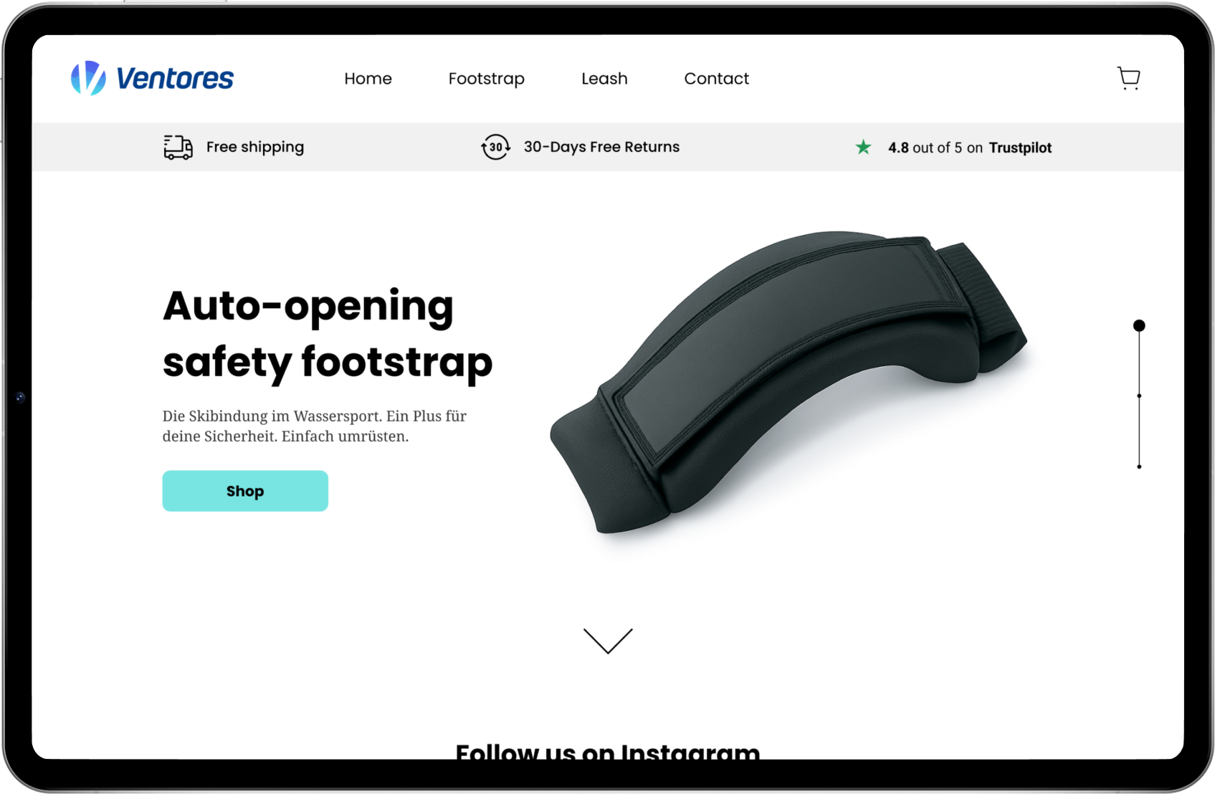Click the 30-Days Free Returns text

[601, 147]
